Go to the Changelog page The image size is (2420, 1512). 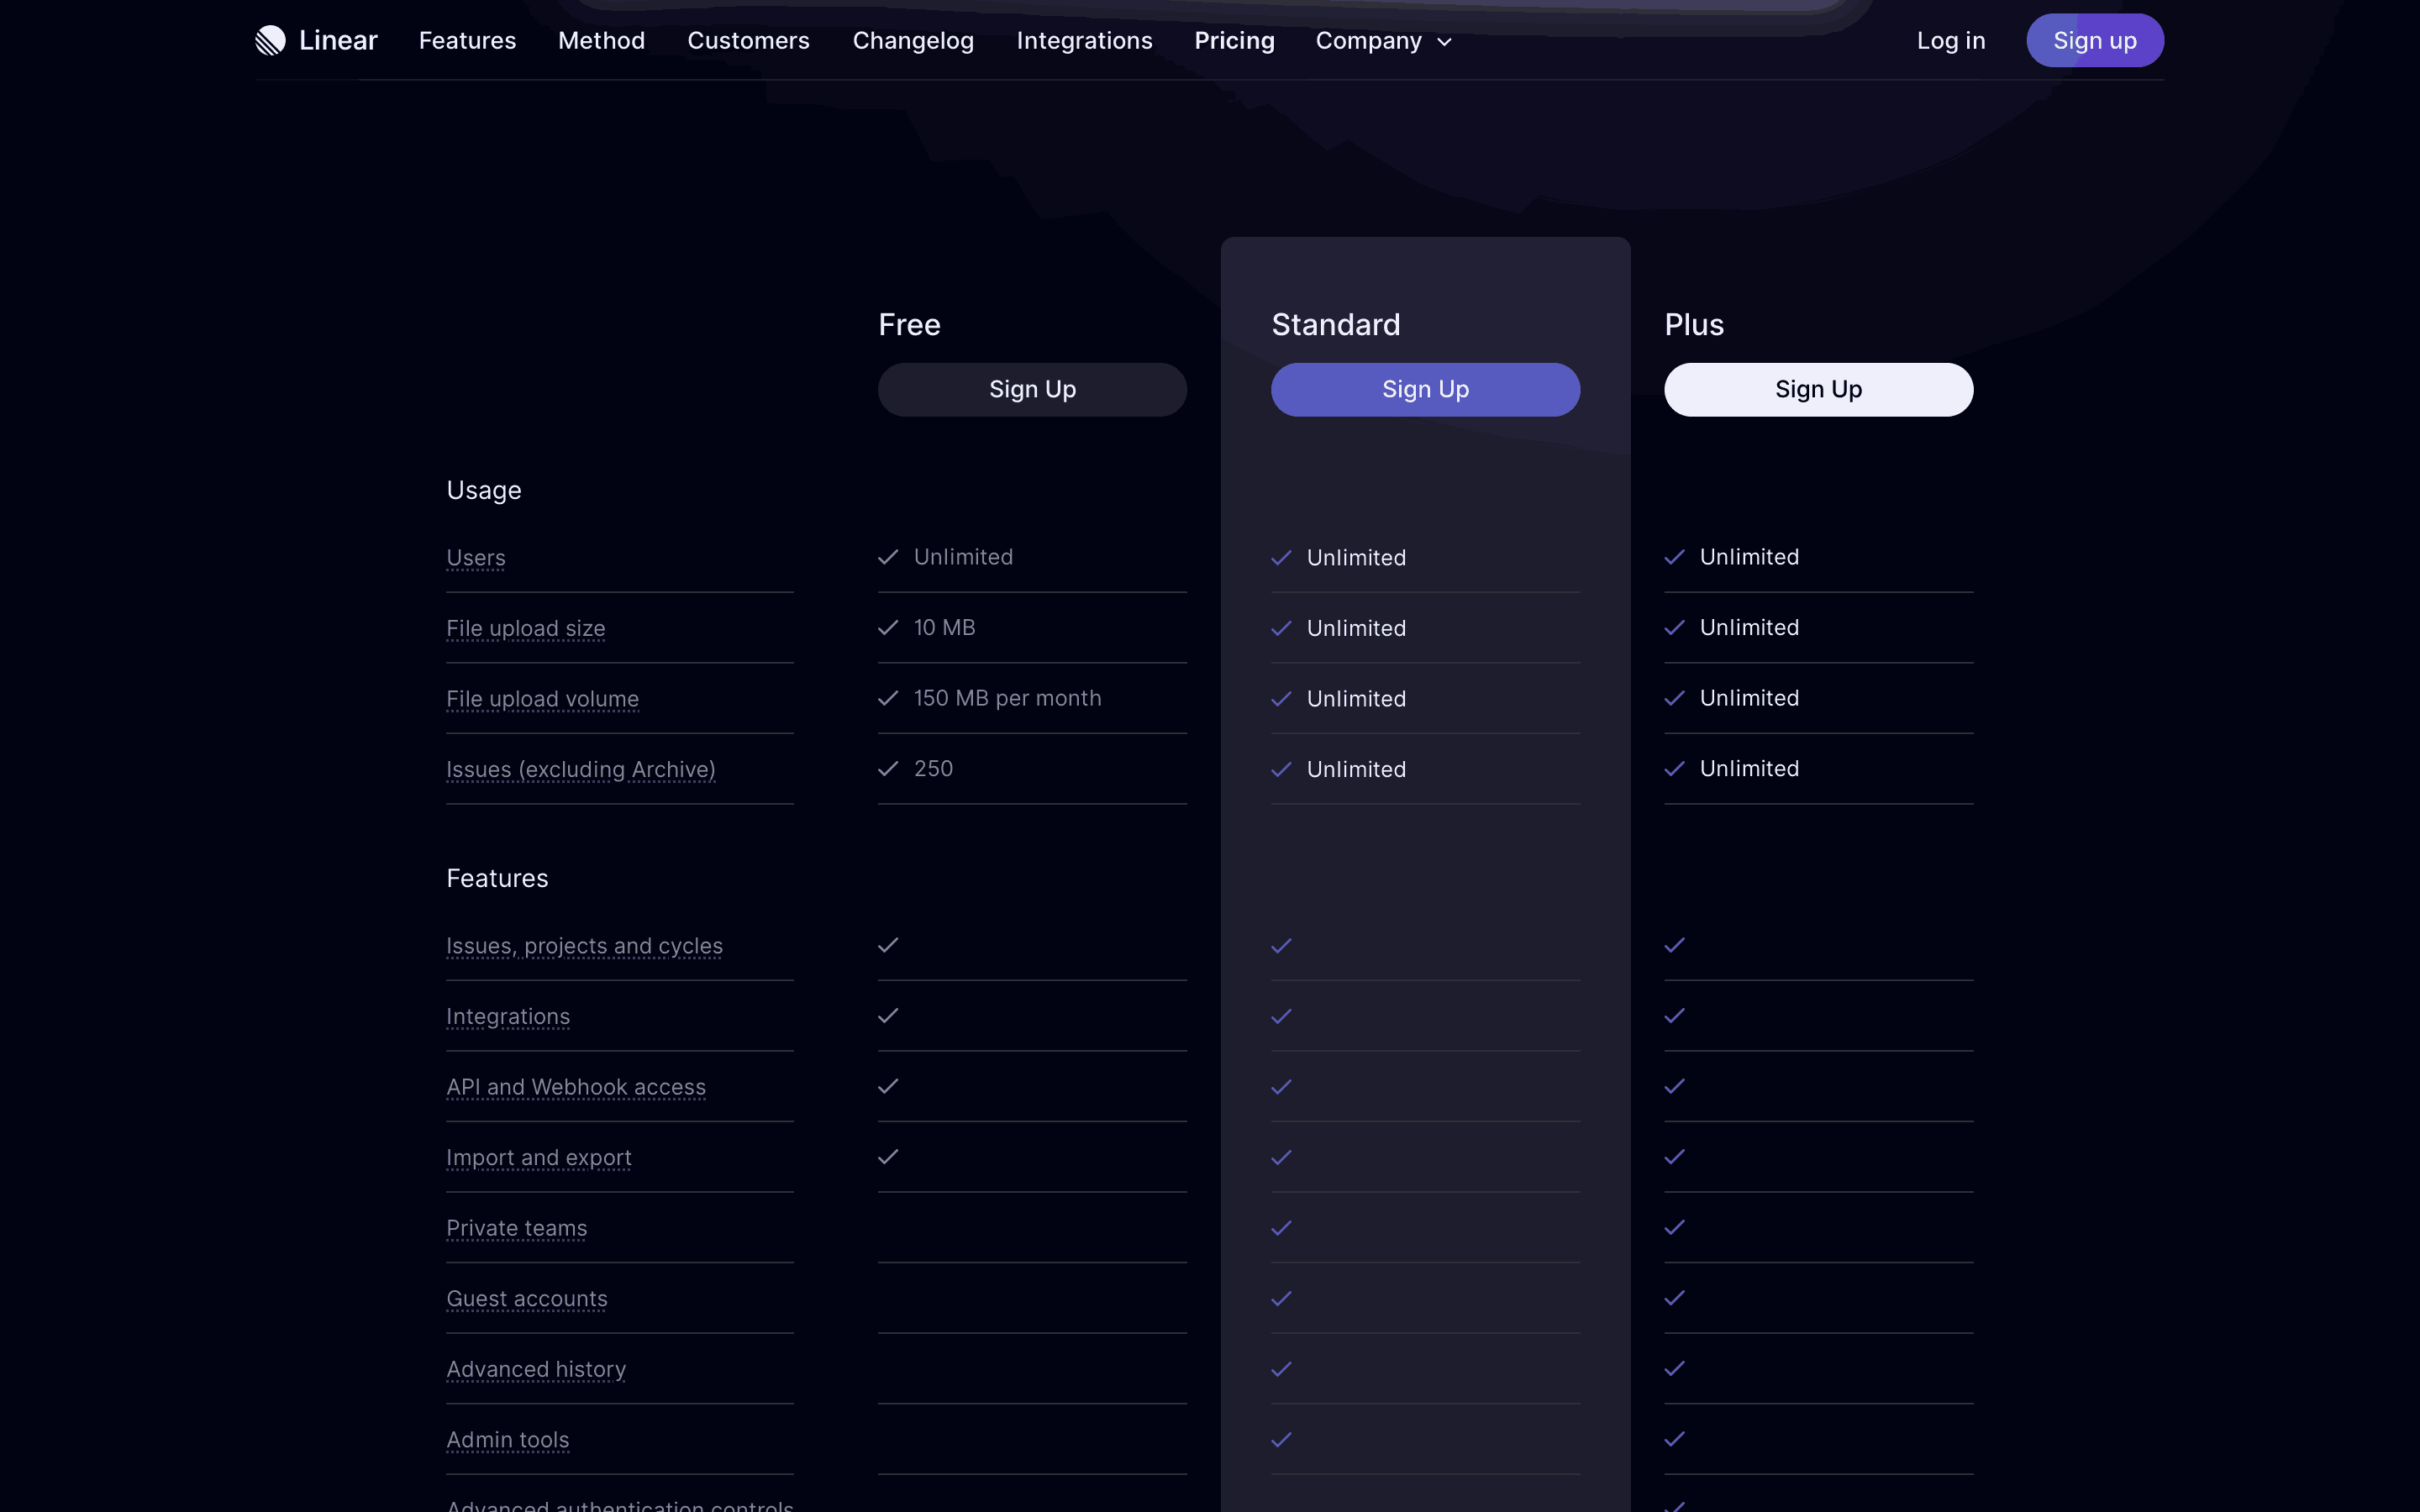913,41
